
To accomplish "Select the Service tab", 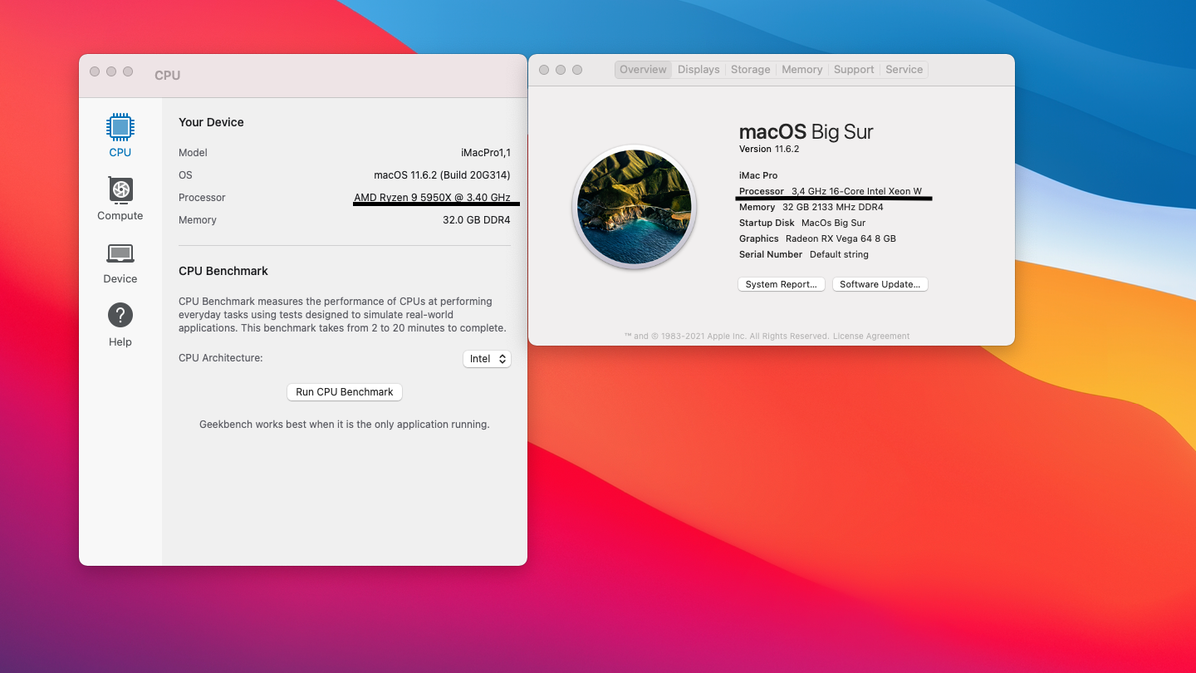I will point(904,70).
